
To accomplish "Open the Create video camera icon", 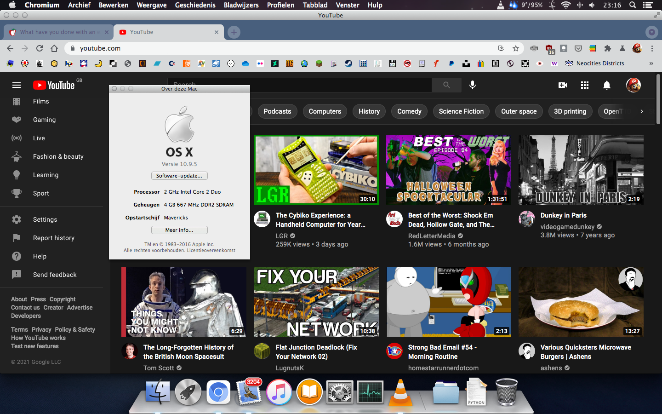I will (563, 85).
